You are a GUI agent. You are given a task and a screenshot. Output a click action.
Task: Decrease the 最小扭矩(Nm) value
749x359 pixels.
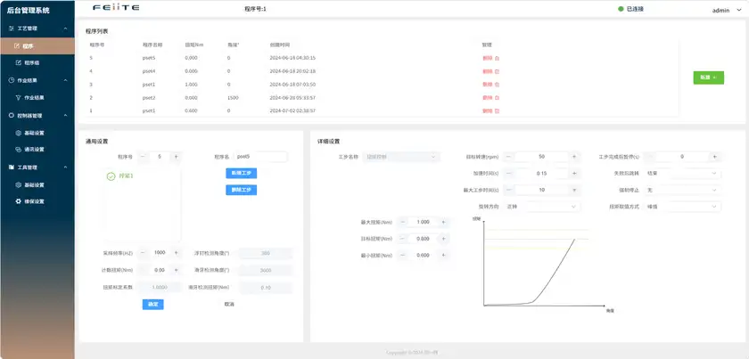[403, 256]
